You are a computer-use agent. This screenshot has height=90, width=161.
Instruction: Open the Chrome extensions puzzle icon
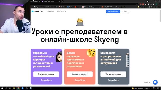tap(154, 4)
